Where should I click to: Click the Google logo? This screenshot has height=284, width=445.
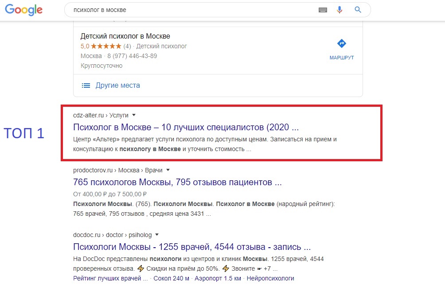[x=23, y=10]
